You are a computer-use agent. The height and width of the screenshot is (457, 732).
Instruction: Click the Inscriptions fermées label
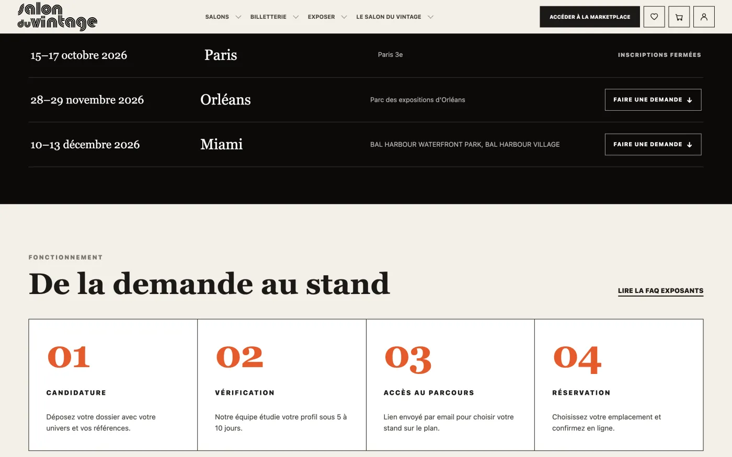pyautogui.click(x=659, y=55)
